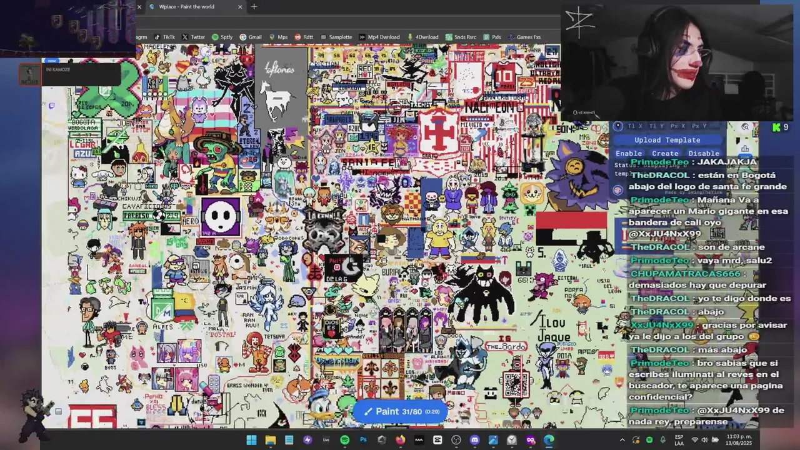Click the Shy Guy mask artwork on canvas

click(x=221, y=216)
